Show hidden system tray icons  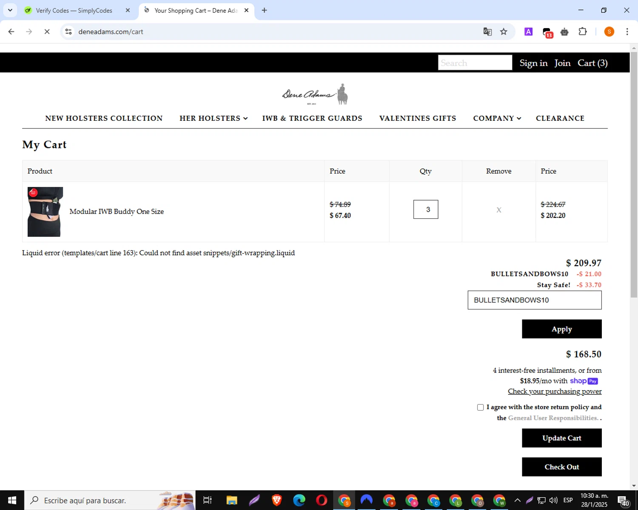coord(517,500)
